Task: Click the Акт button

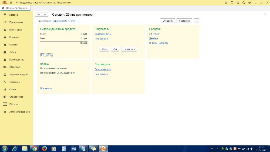Action: pyautogui.click(x=115, y=49)
